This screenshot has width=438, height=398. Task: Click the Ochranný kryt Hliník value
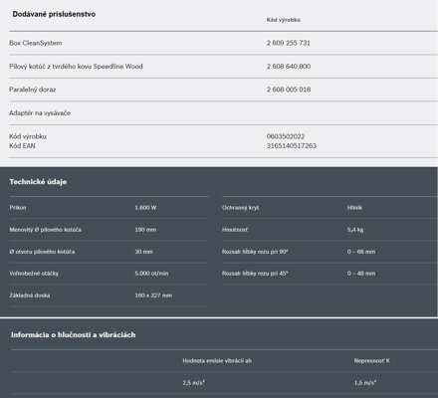(354, 208)
